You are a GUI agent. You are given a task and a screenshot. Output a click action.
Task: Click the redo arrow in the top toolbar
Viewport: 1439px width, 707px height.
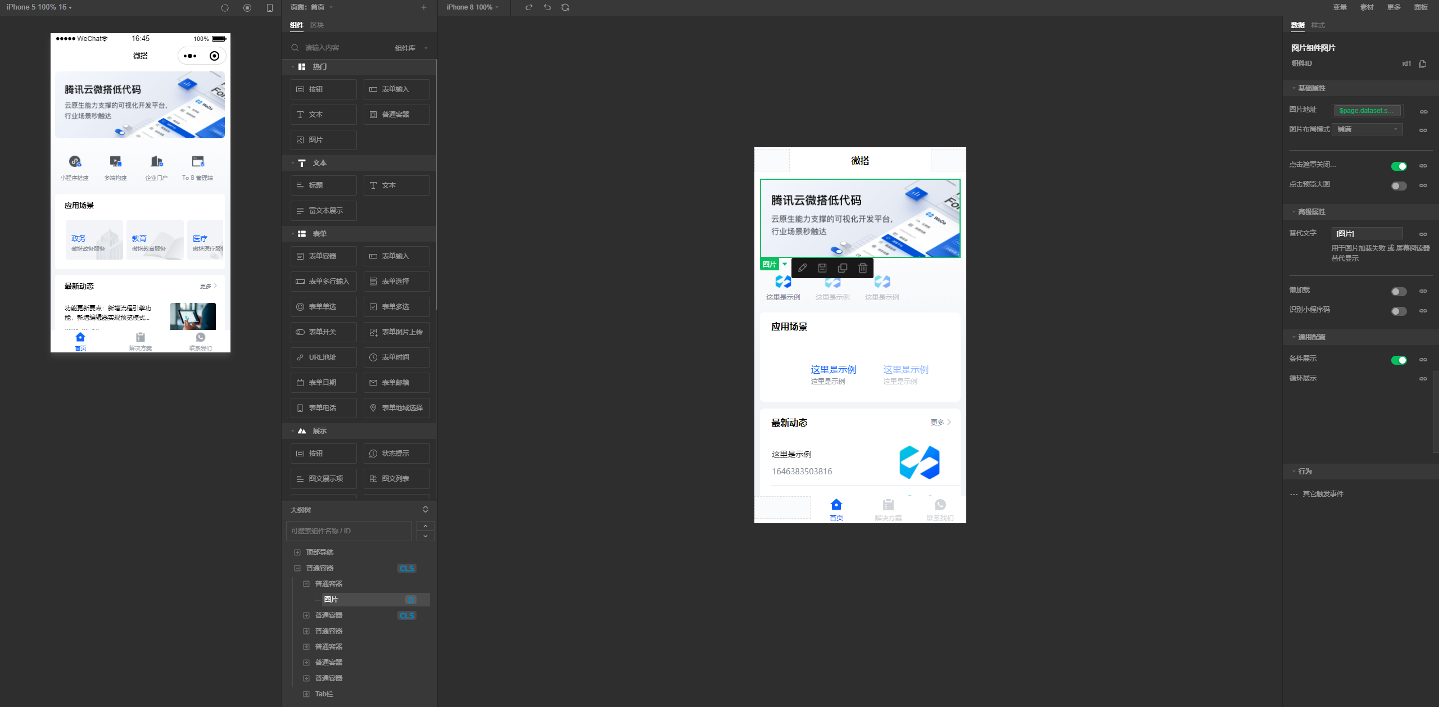point(529,7)
